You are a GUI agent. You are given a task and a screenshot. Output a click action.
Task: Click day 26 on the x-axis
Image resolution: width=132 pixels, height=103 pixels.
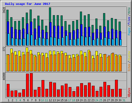(x=104, y=100)
